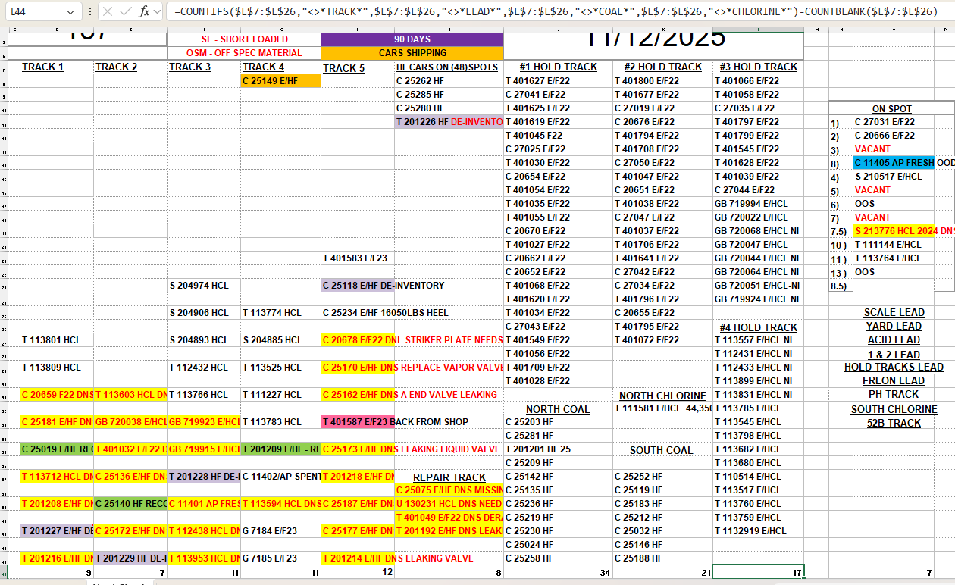Viewport: 955px width, 585px height.
Task: Click the PH TRACK label
Action: (x=894, y=394)
